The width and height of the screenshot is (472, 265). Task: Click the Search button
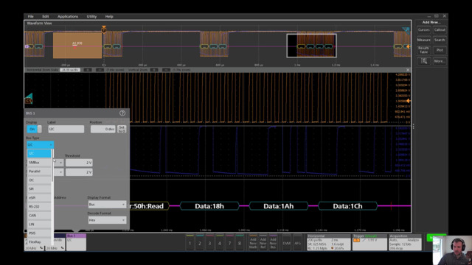pos(440,40)
